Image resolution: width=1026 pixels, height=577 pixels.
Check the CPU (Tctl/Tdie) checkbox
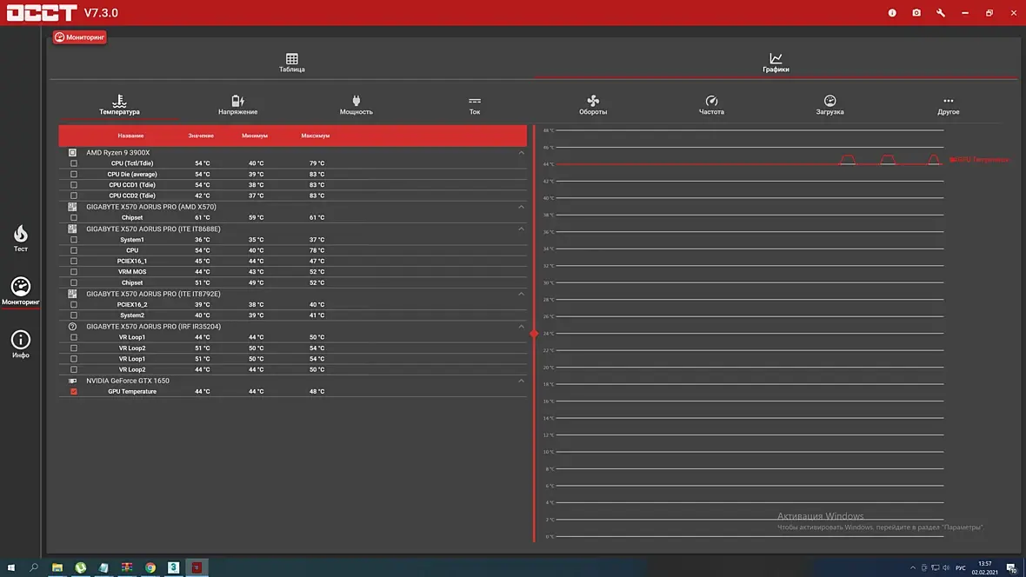[73, 163]
